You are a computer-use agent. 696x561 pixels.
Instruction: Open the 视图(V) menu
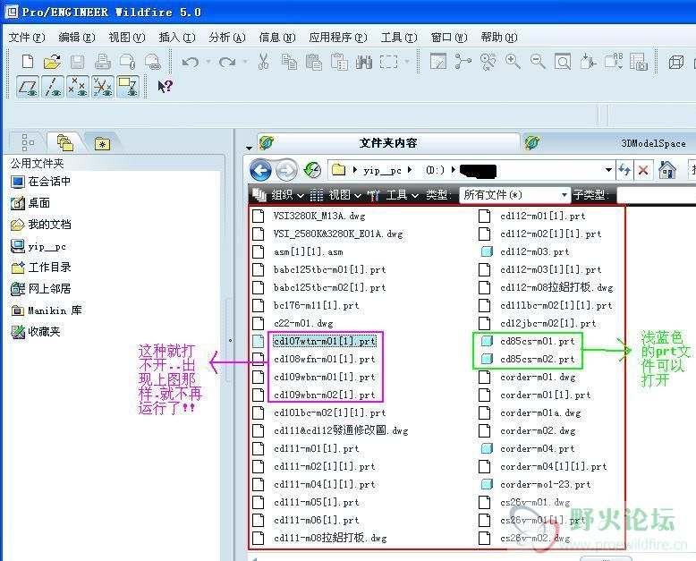coord(127,38)
